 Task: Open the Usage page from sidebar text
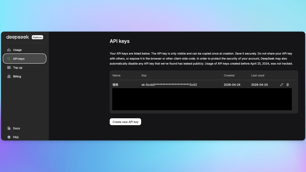point(17,50)
